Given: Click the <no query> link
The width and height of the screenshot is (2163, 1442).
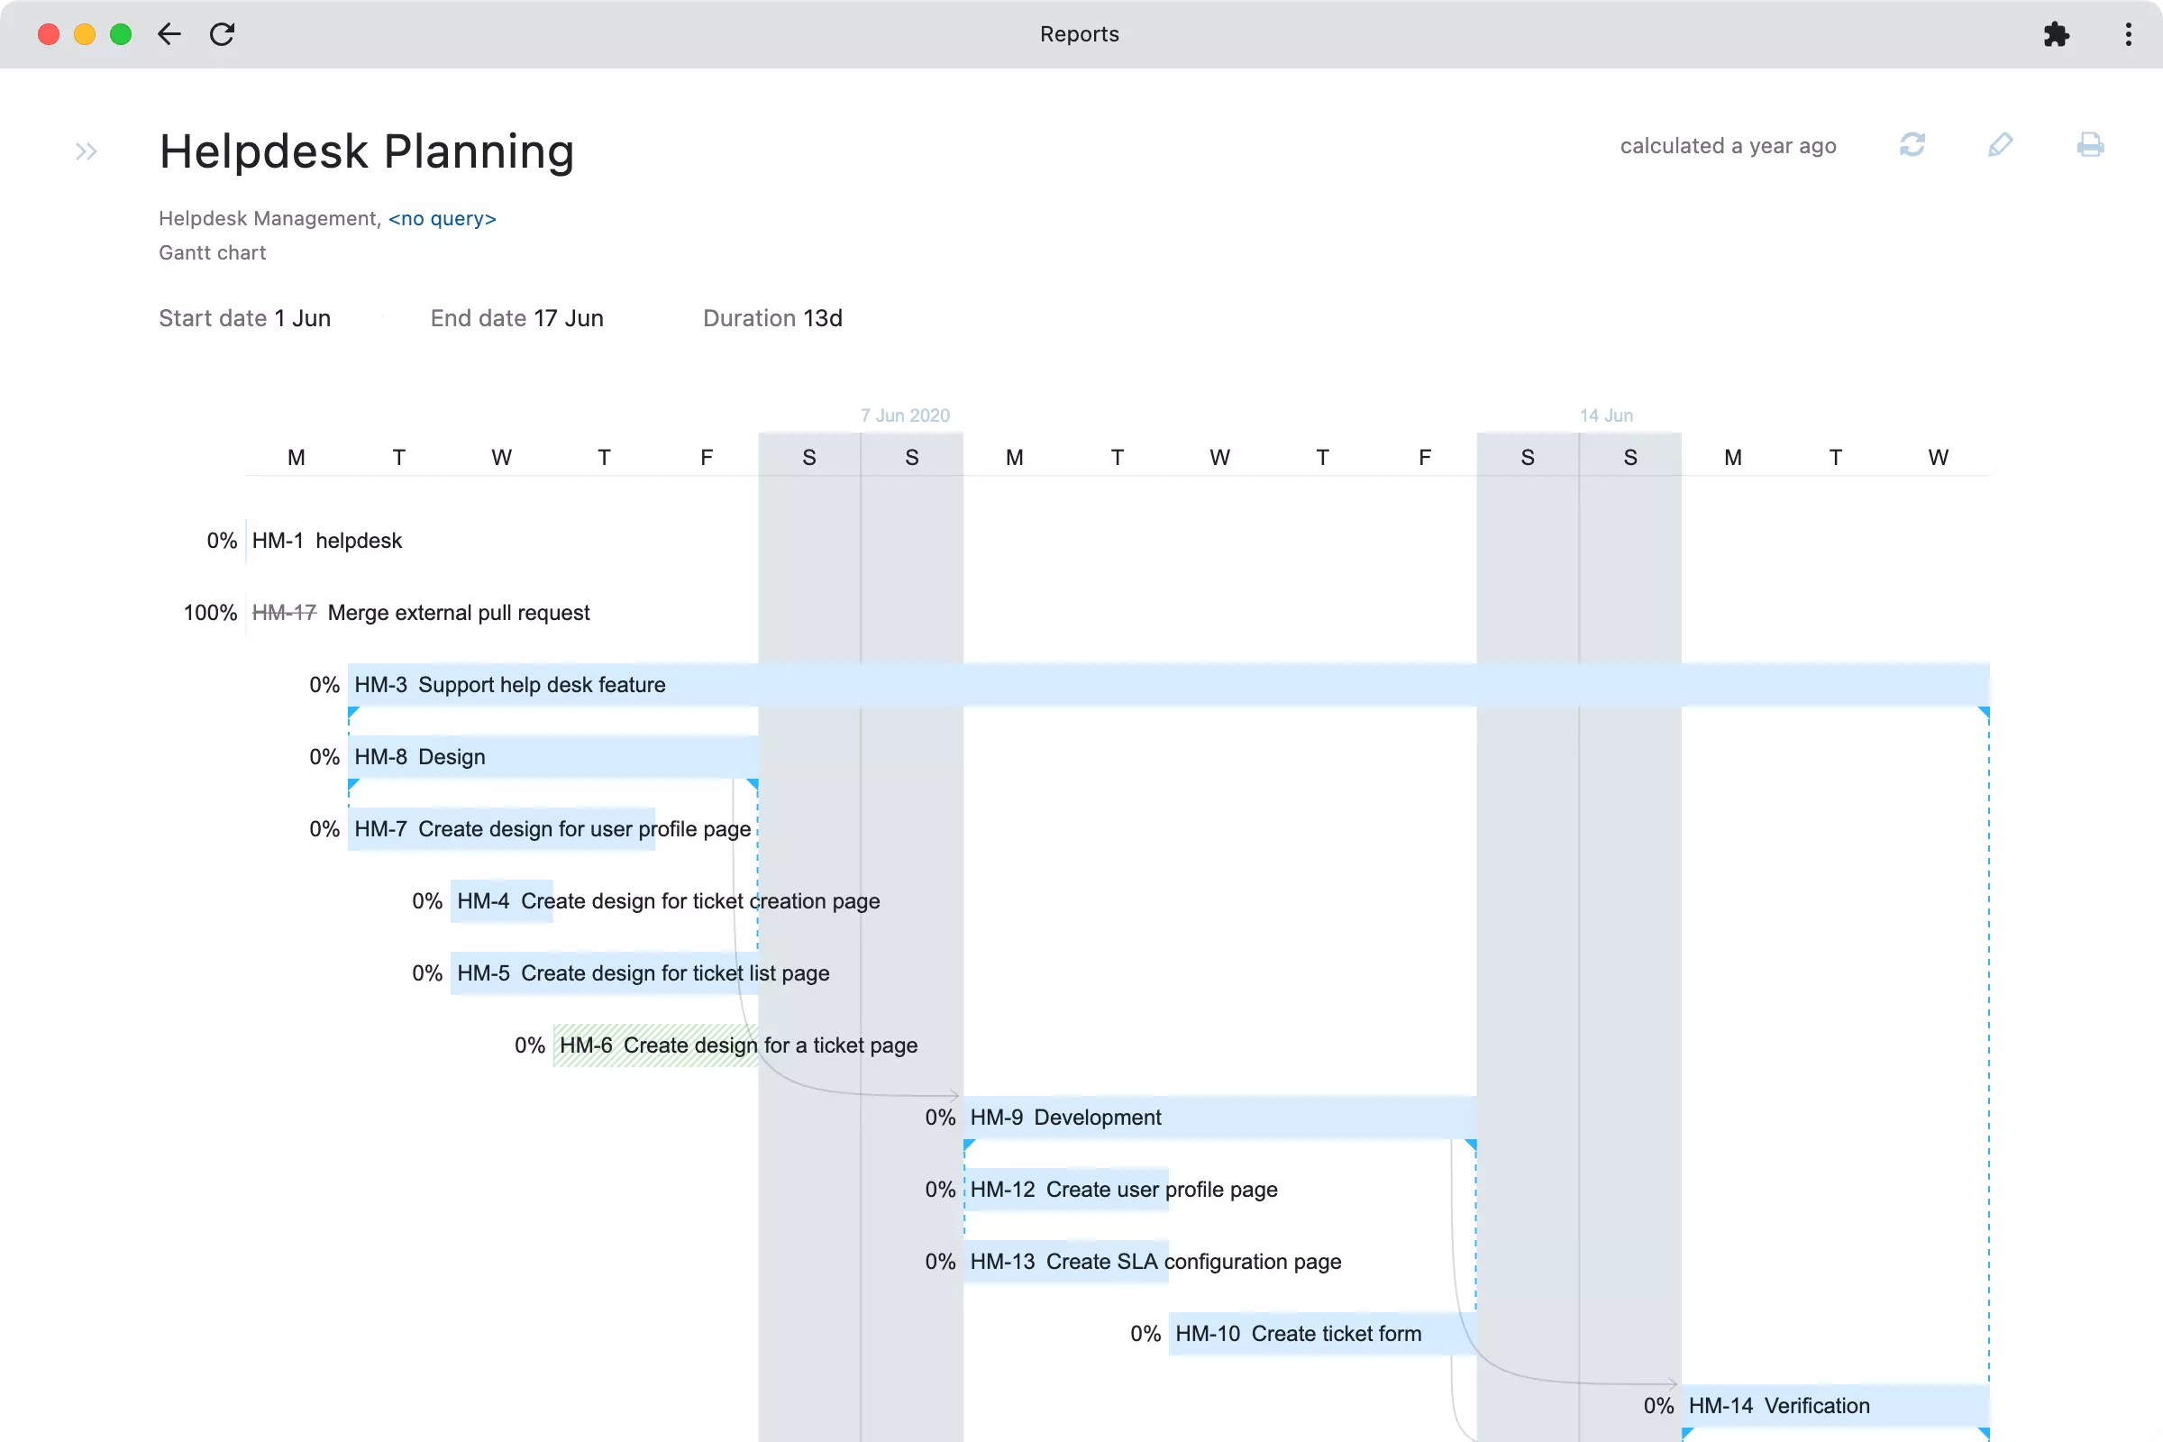Looking at the screenshot, I should tap(442, 219).
